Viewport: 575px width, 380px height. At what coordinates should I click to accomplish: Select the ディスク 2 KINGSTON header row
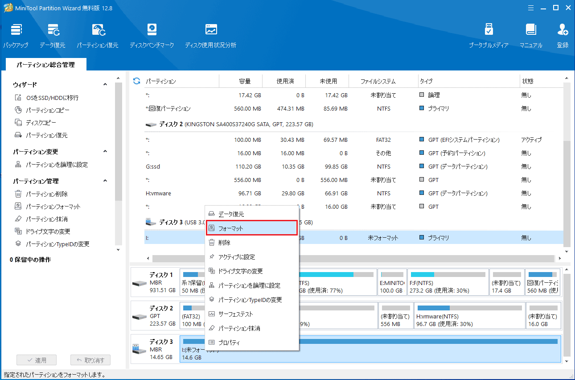(x=354, y=124)
